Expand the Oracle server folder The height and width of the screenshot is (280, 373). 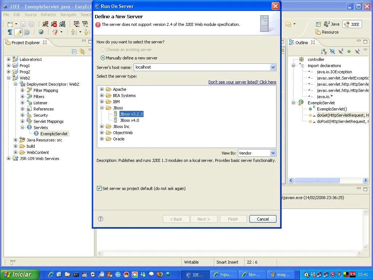[102, 139]
